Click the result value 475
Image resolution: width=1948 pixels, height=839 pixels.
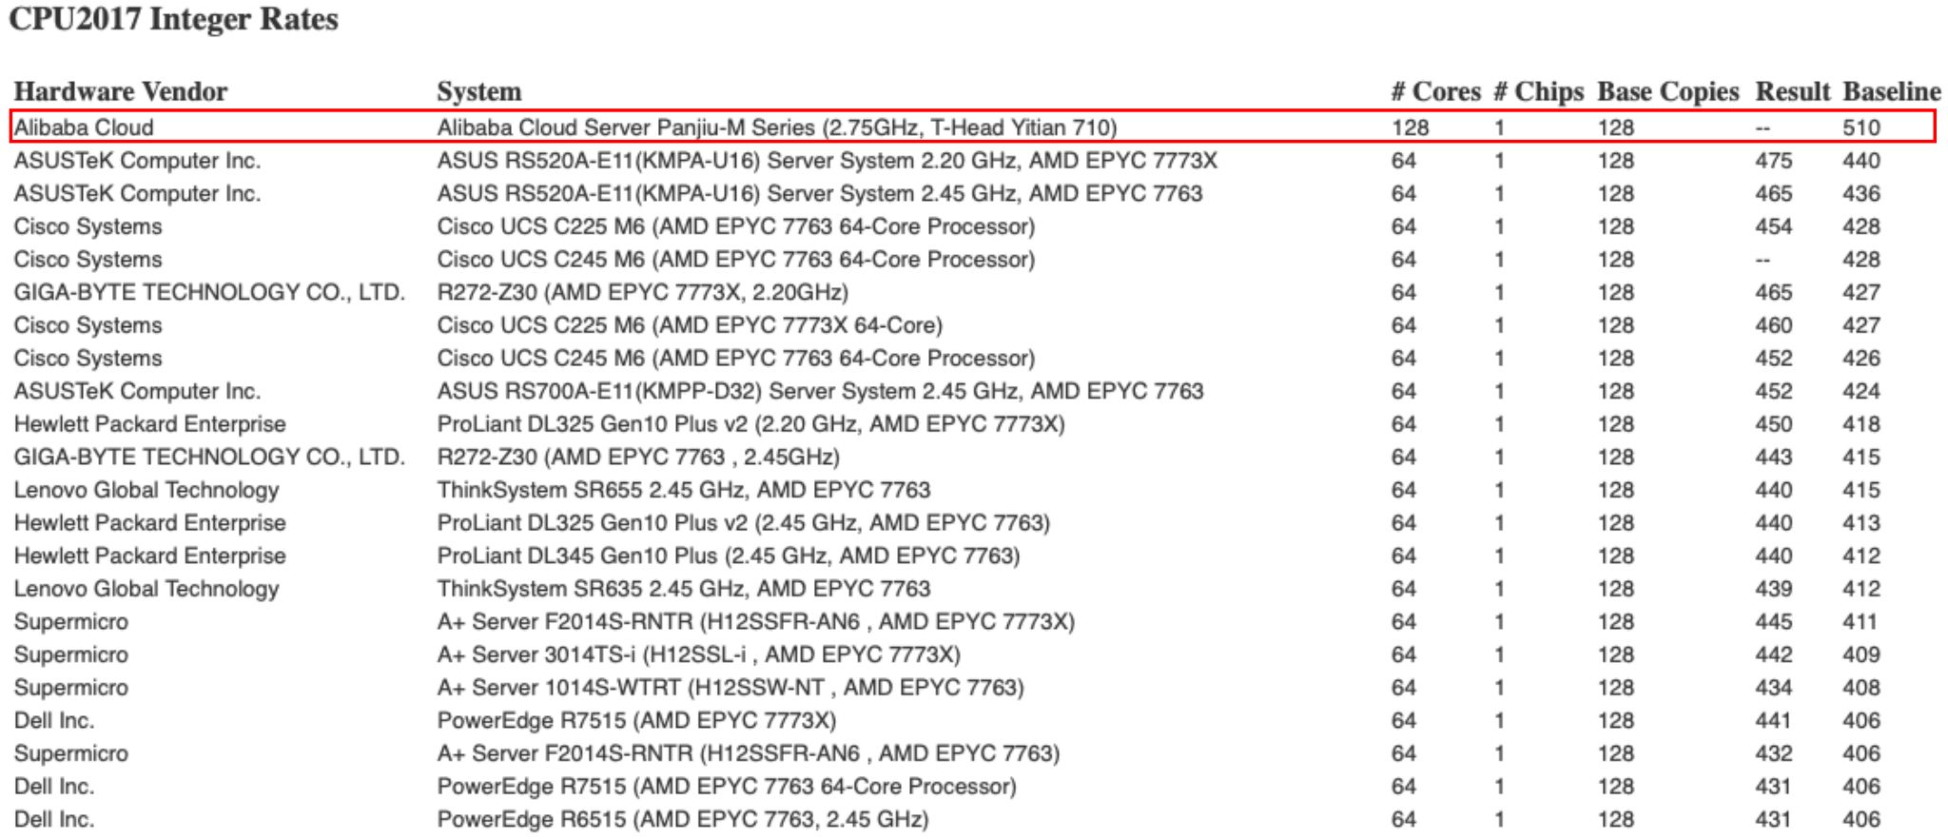pos(1774,161)
